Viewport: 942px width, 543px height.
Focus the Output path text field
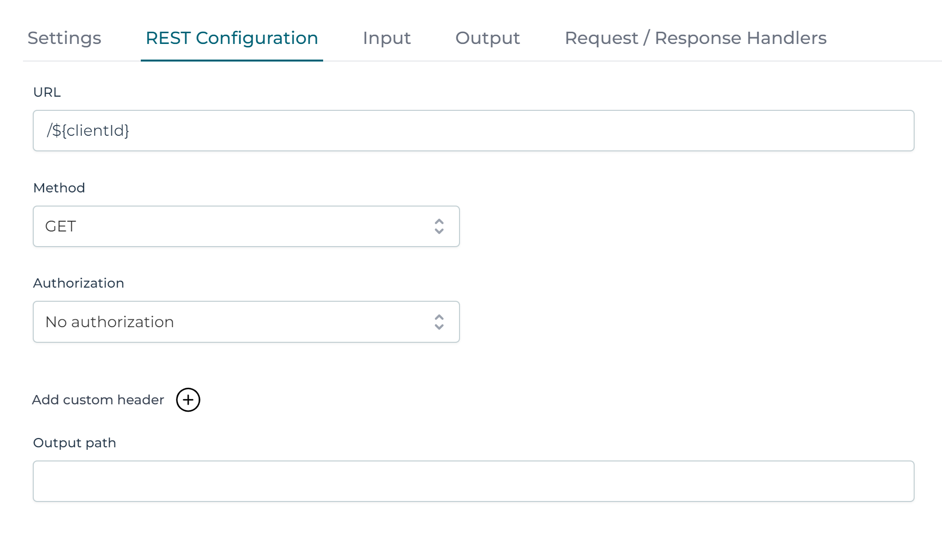(473, 481)
